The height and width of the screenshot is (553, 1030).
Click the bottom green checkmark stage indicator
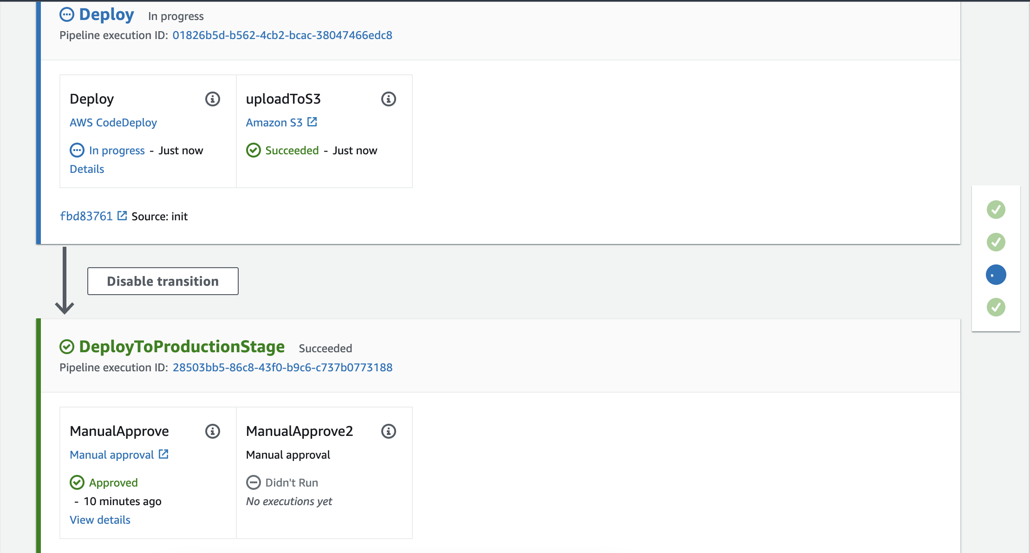pos(996,307)
